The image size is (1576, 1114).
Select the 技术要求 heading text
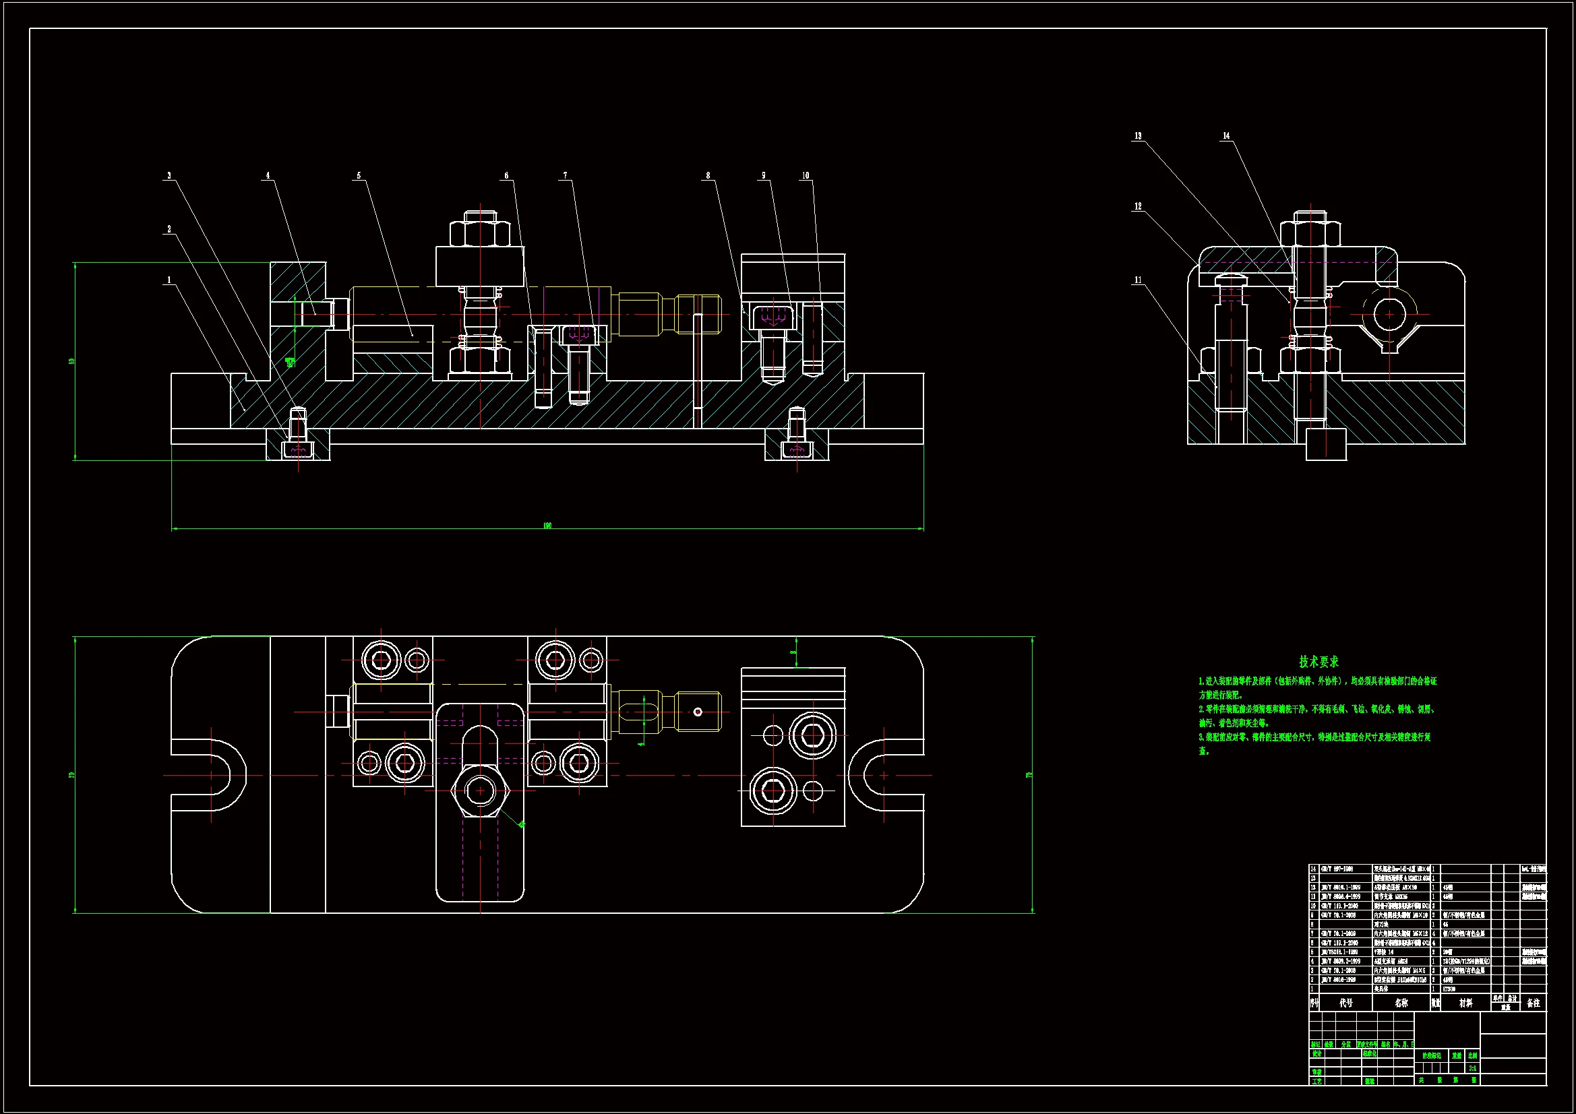[1318, 662]
